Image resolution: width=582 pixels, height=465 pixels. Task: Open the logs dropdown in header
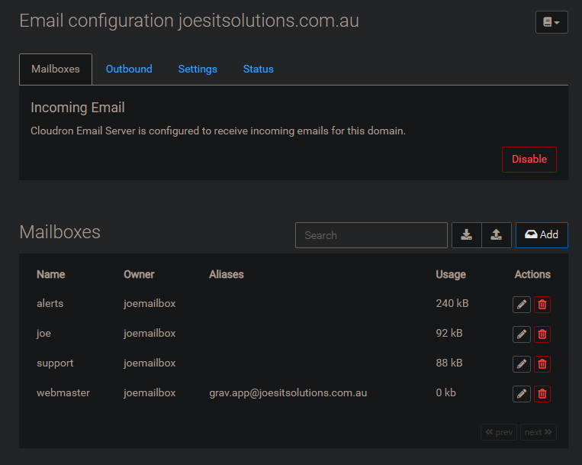click(551, 22)
